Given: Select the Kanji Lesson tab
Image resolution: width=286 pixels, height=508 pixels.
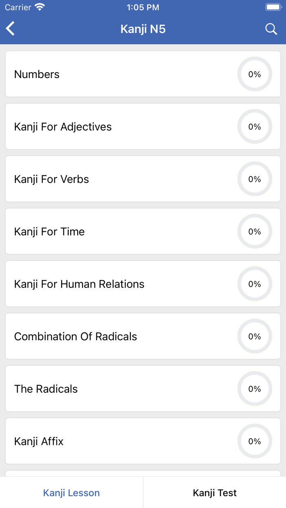Looking at the screenshot, I should tap(71, 493).
